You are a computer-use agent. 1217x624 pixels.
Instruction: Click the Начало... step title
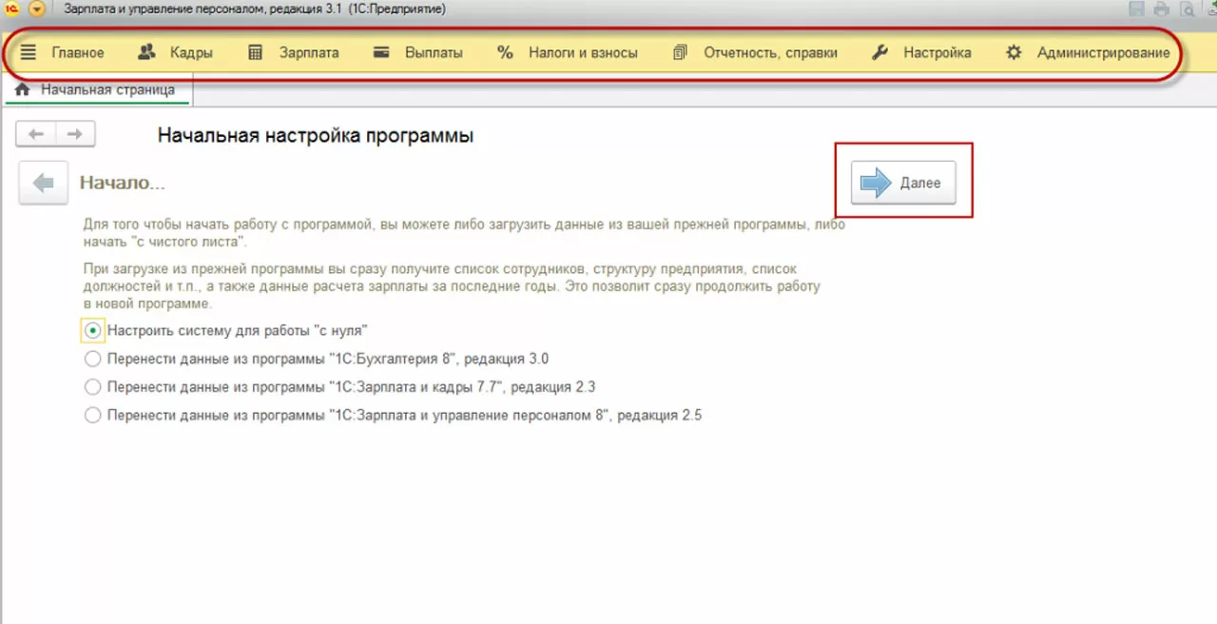pyautogui.click(x=122, y=183)
